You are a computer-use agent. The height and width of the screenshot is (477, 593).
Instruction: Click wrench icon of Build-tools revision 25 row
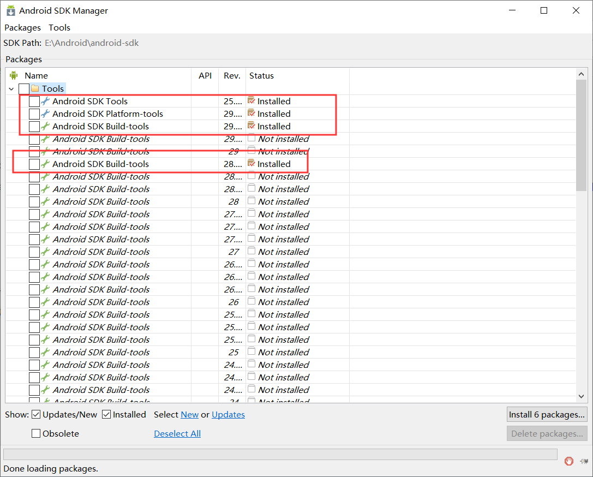(x=45, y=352)
